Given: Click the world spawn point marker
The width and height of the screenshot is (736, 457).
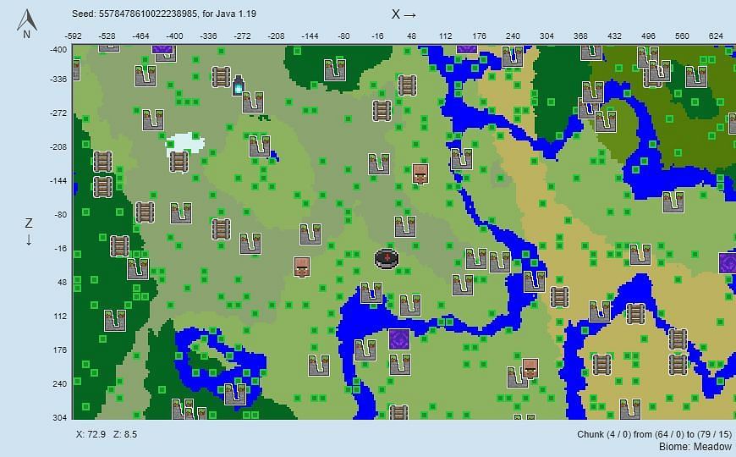Looking at the screenshot, I should click(387, 259).
